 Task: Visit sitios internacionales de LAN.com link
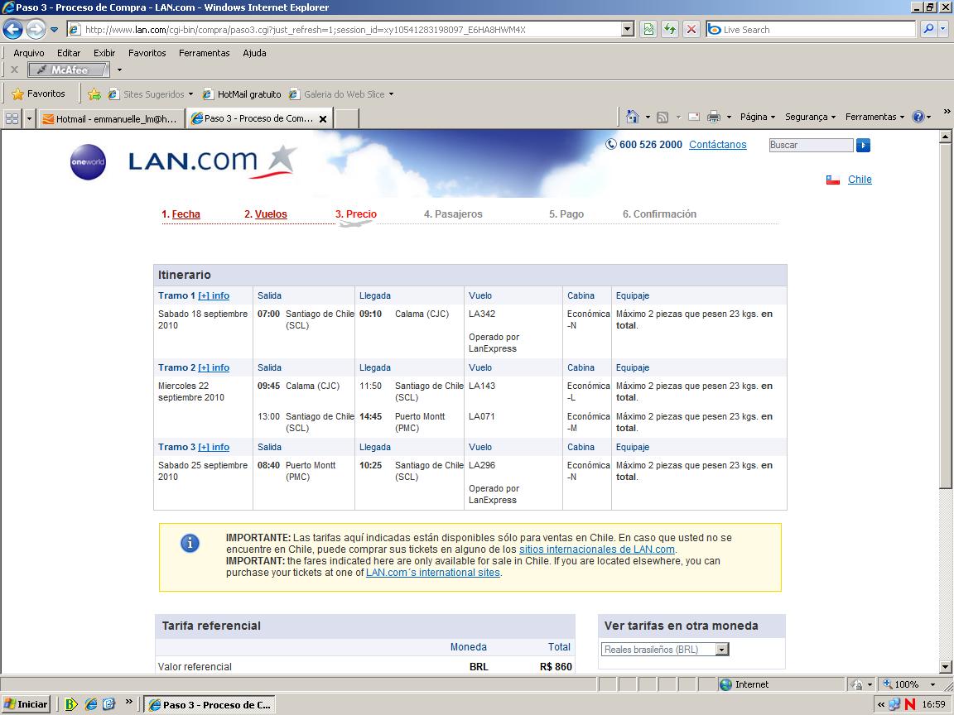(599, 548)
